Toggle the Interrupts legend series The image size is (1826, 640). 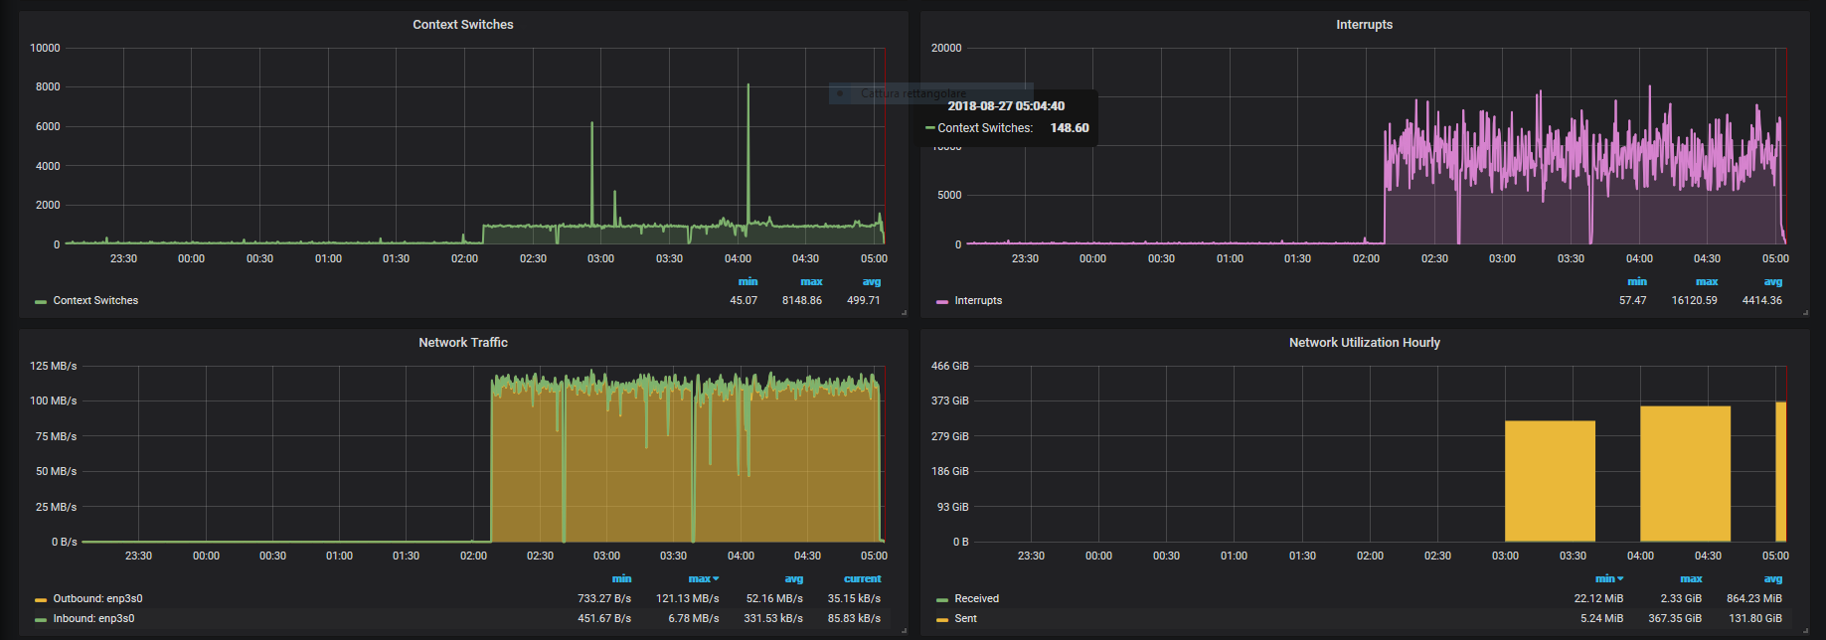point(978,300)
